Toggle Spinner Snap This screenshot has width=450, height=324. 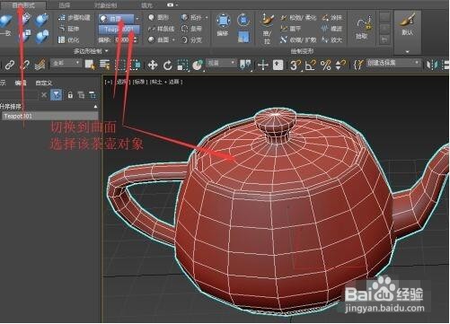[x=340, y=65]
